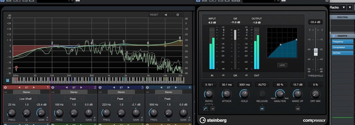
Task: Select band 3 Stereo processing tab
Action: point(121,92)
